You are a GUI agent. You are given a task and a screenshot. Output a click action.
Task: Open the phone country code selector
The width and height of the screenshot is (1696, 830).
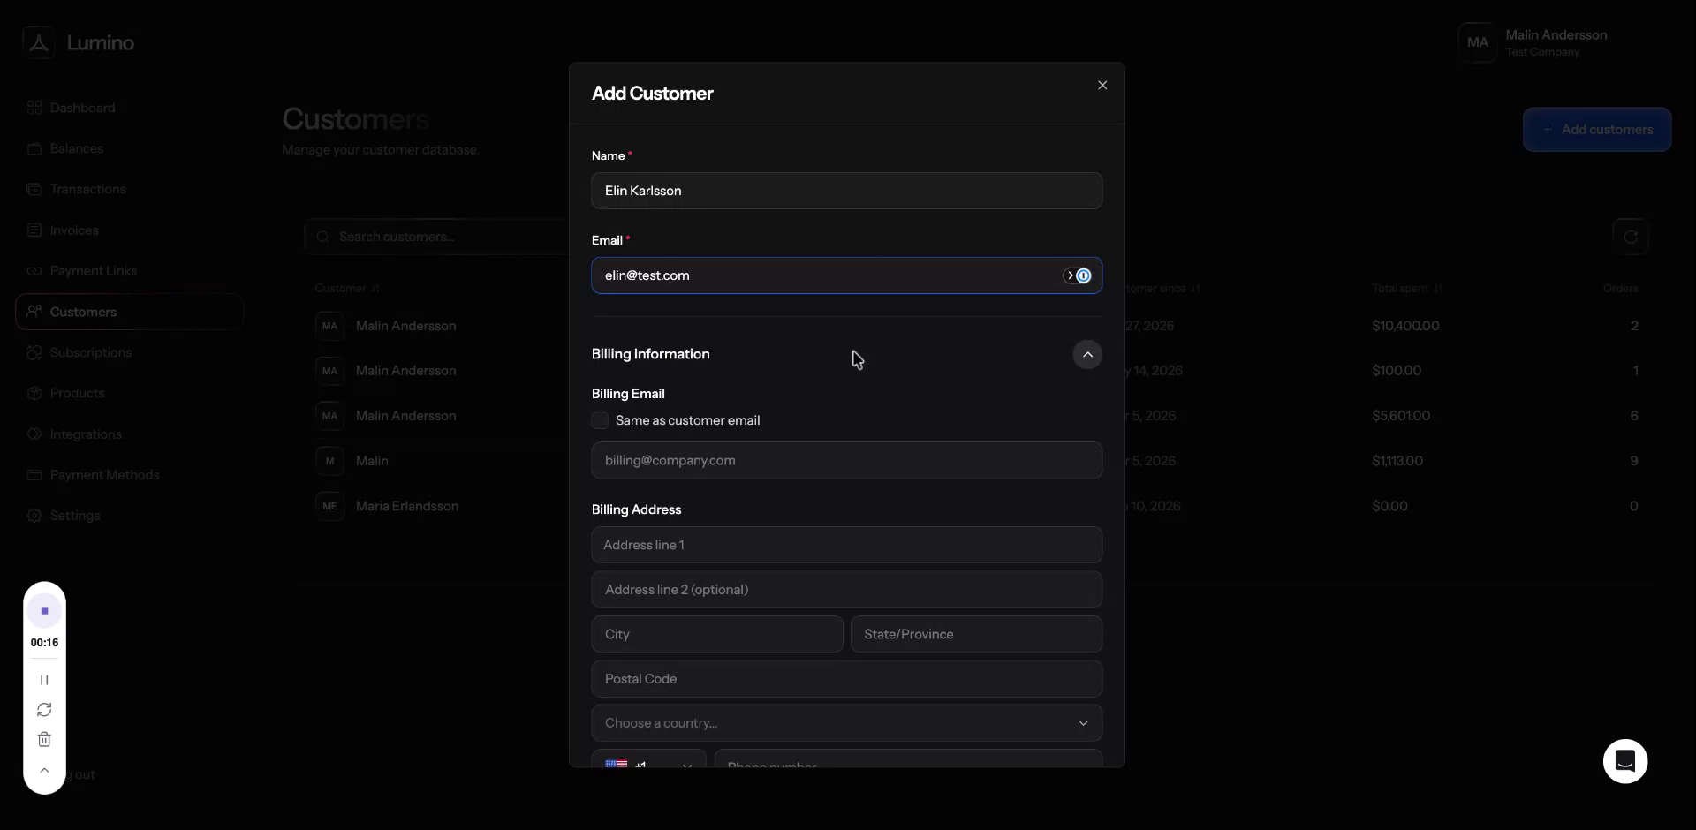pos(648,758)
